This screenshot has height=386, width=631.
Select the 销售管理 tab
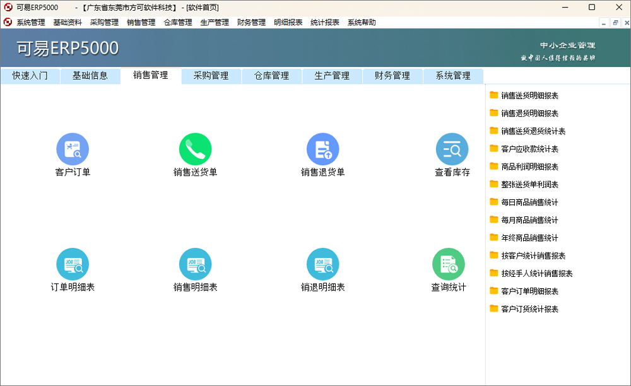[151, 75]
